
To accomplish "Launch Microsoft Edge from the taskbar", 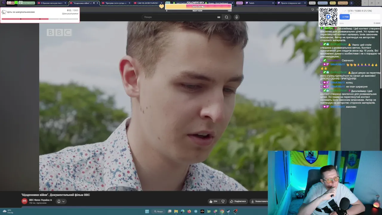I will [183, 211].
